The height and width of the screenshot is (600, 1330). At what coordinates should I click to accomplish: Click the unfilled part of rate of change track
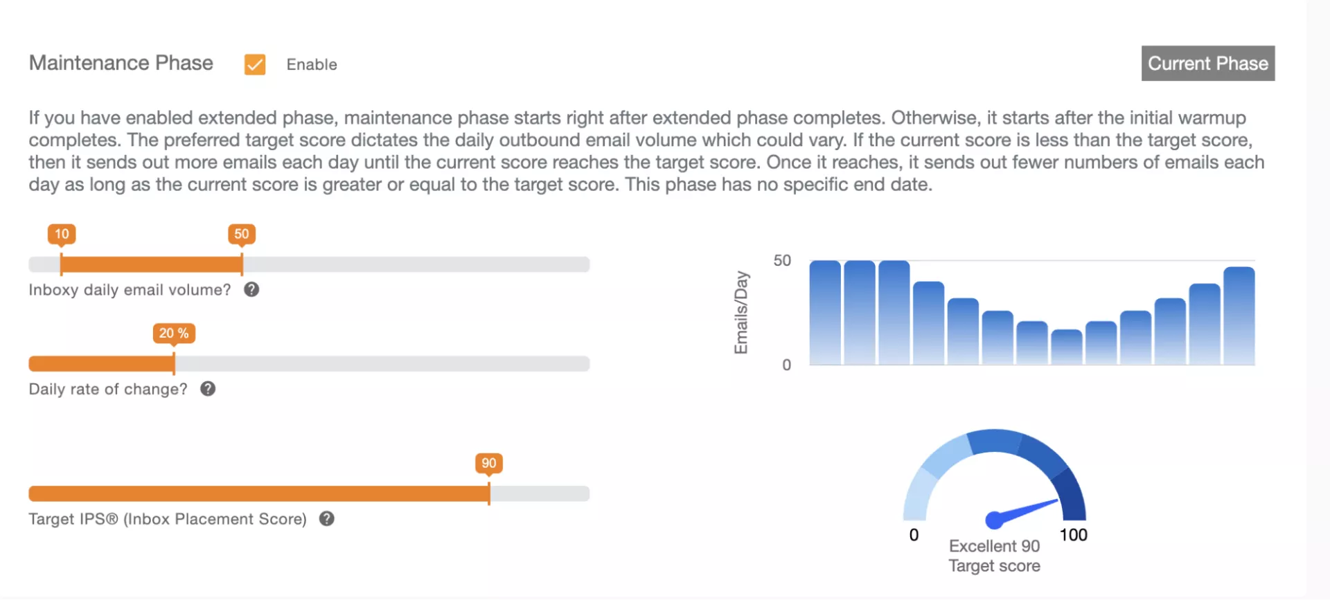click(381, 363)
